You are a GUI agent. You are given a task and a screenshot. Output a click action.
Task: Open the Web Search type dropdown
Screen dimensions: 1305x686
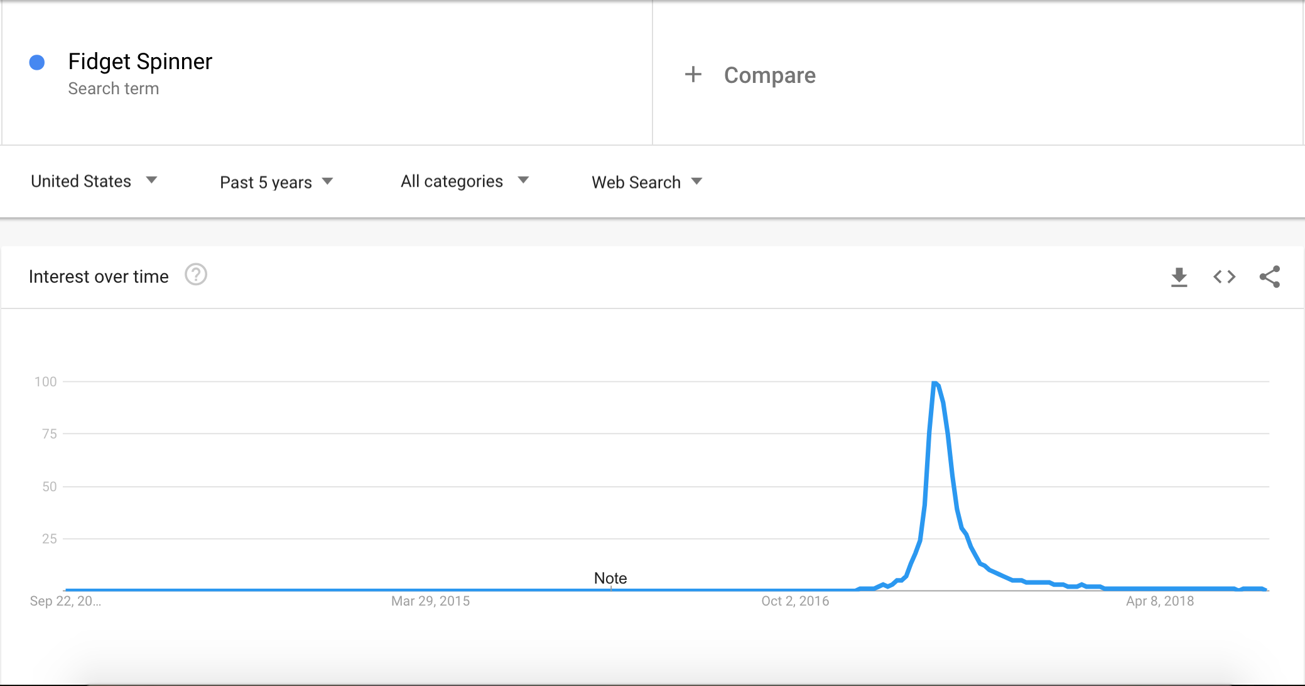(647, 182)
